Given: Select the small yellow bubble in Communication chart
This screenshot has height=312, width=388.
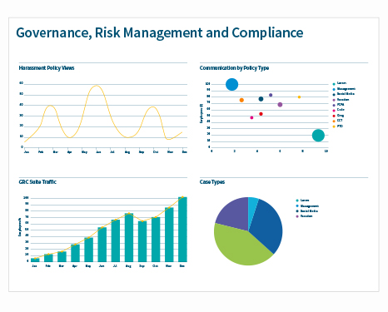Looking at the screenshot, I should 299,97.
